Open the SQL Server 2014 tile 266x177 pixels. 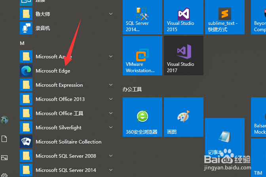coord(142,17)
